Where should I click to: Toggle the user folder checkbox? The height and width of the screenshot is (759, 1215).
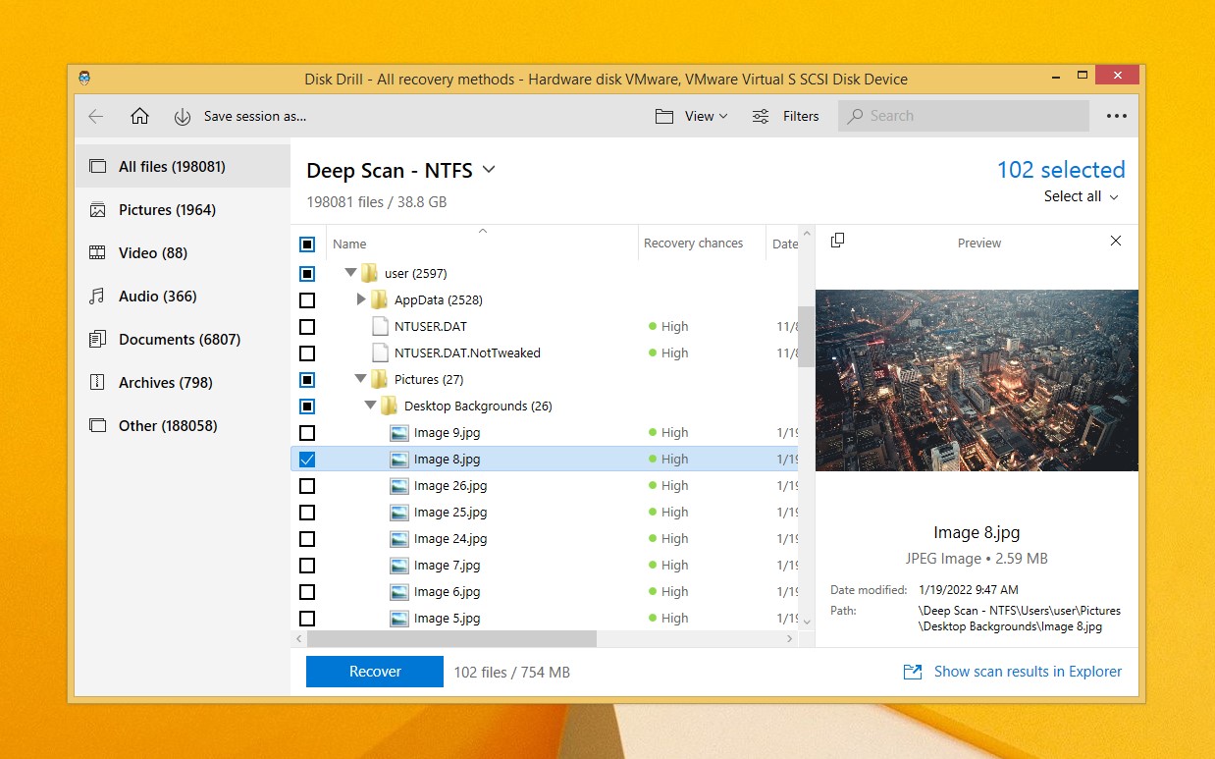tap(307, 274)
